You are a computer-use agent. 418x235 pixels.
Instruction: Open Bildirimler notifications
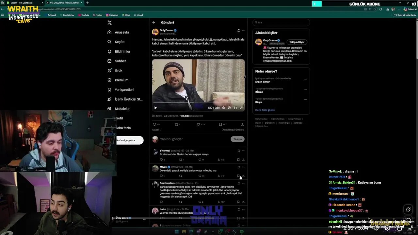[119, 52]
